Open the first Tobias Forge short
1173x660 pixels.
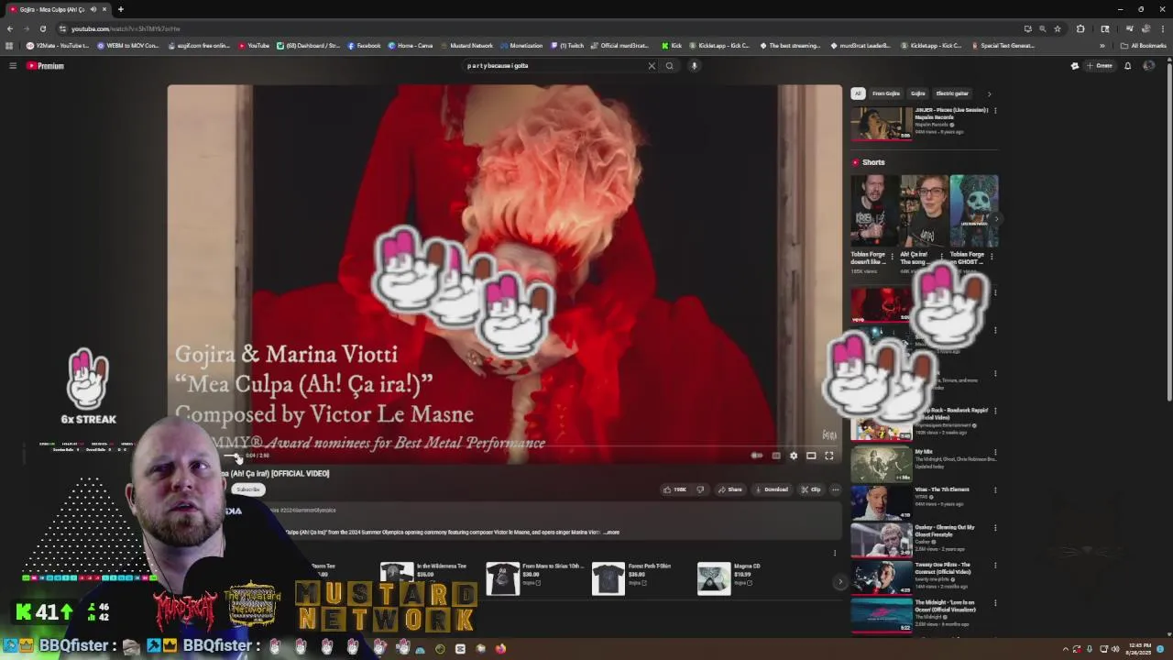tap(873, 211)
